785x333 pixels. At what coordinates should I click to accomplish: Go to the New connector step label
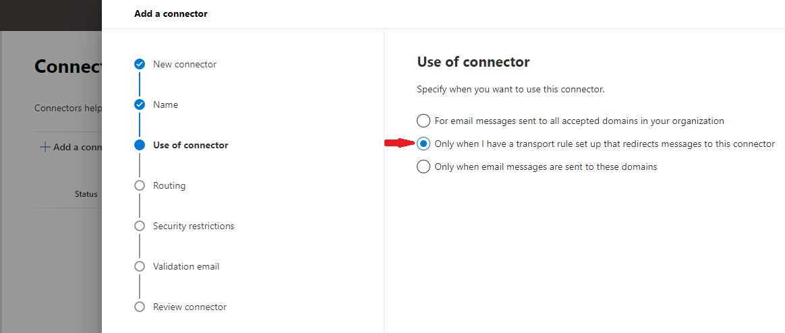point(185,64)
